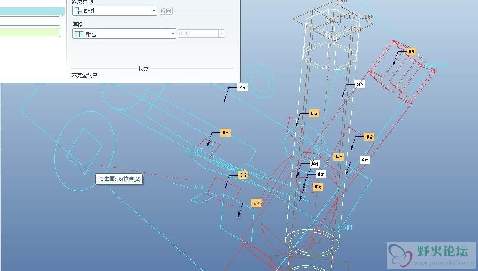Open the 约束类型 dropdown showing 配对
Screen dimensions: 478x271
coord(114,11)
